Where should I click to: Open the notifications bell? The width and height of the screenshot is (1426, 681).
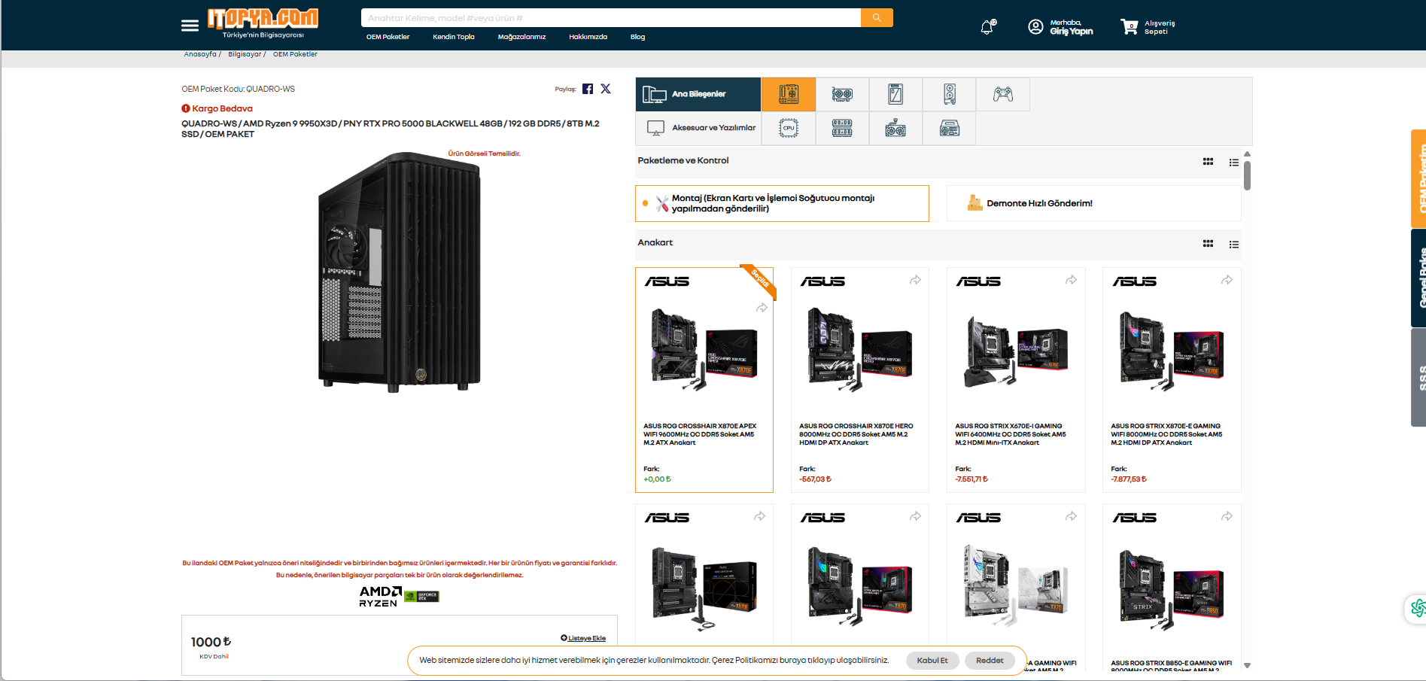pyautogui.click(x=988, y=27)
